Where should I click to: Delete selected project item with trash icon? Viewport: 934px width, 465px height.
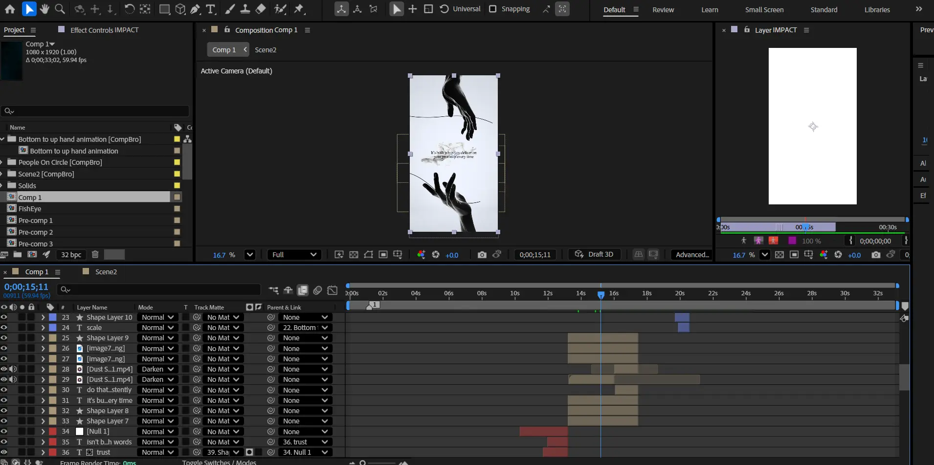95,254
